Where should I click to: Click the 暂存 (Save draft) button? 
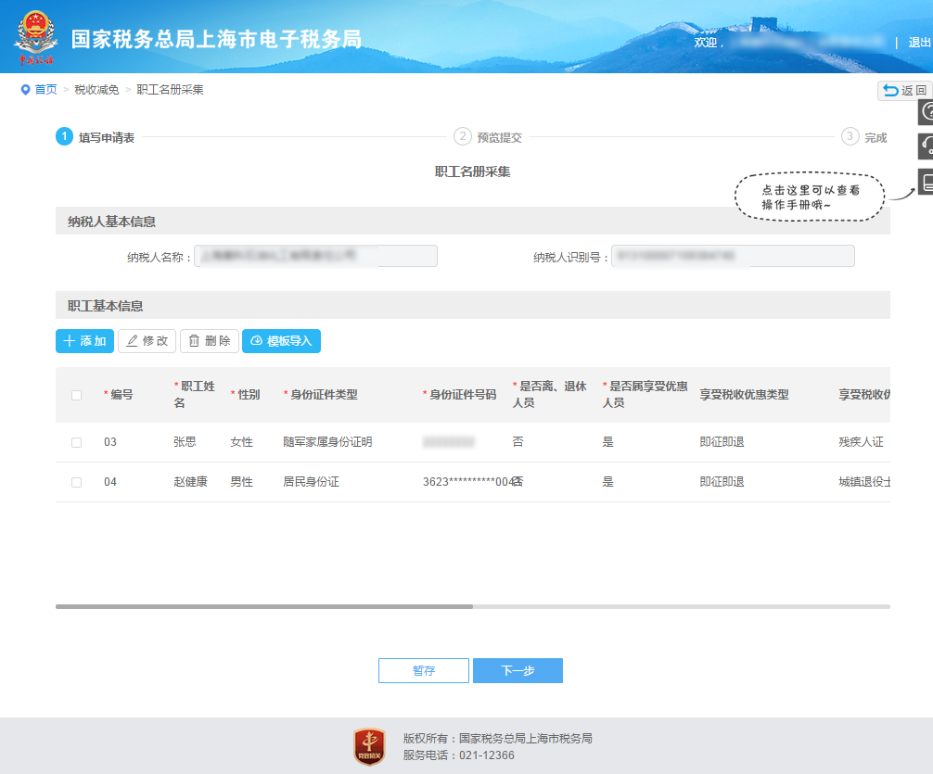coord(423,670)
